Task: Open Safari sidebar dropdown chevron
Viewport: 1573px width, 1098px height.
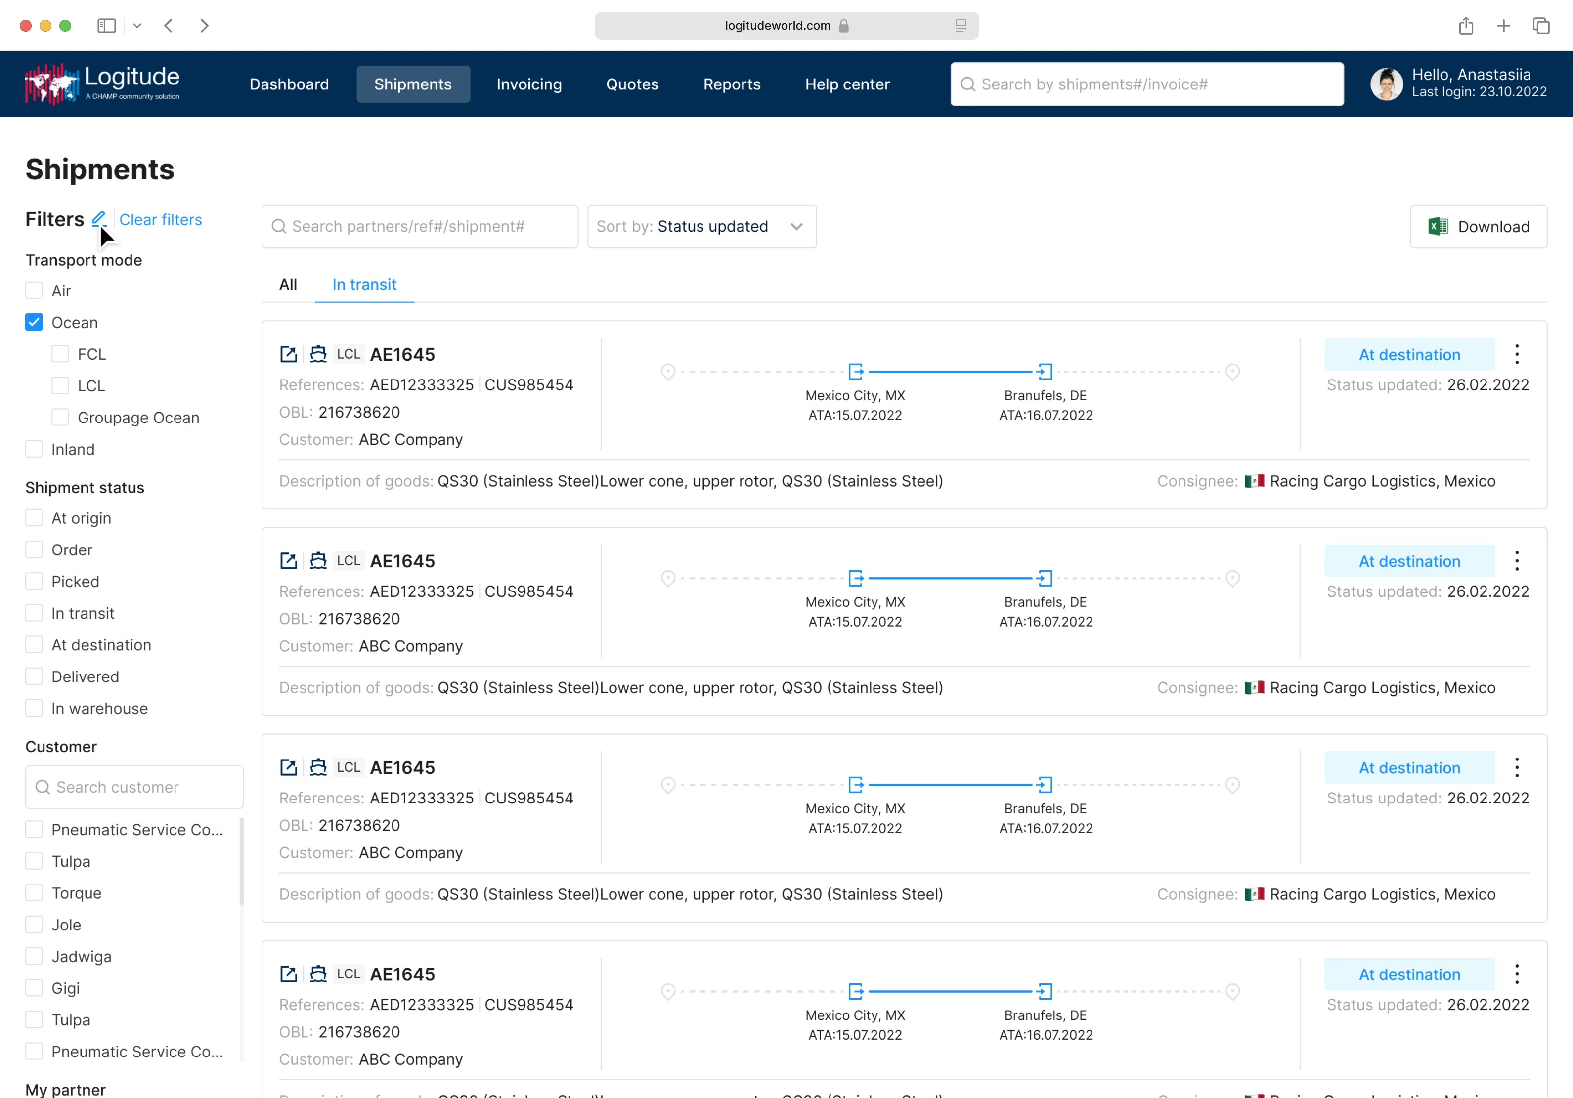Action: (137, 26)
